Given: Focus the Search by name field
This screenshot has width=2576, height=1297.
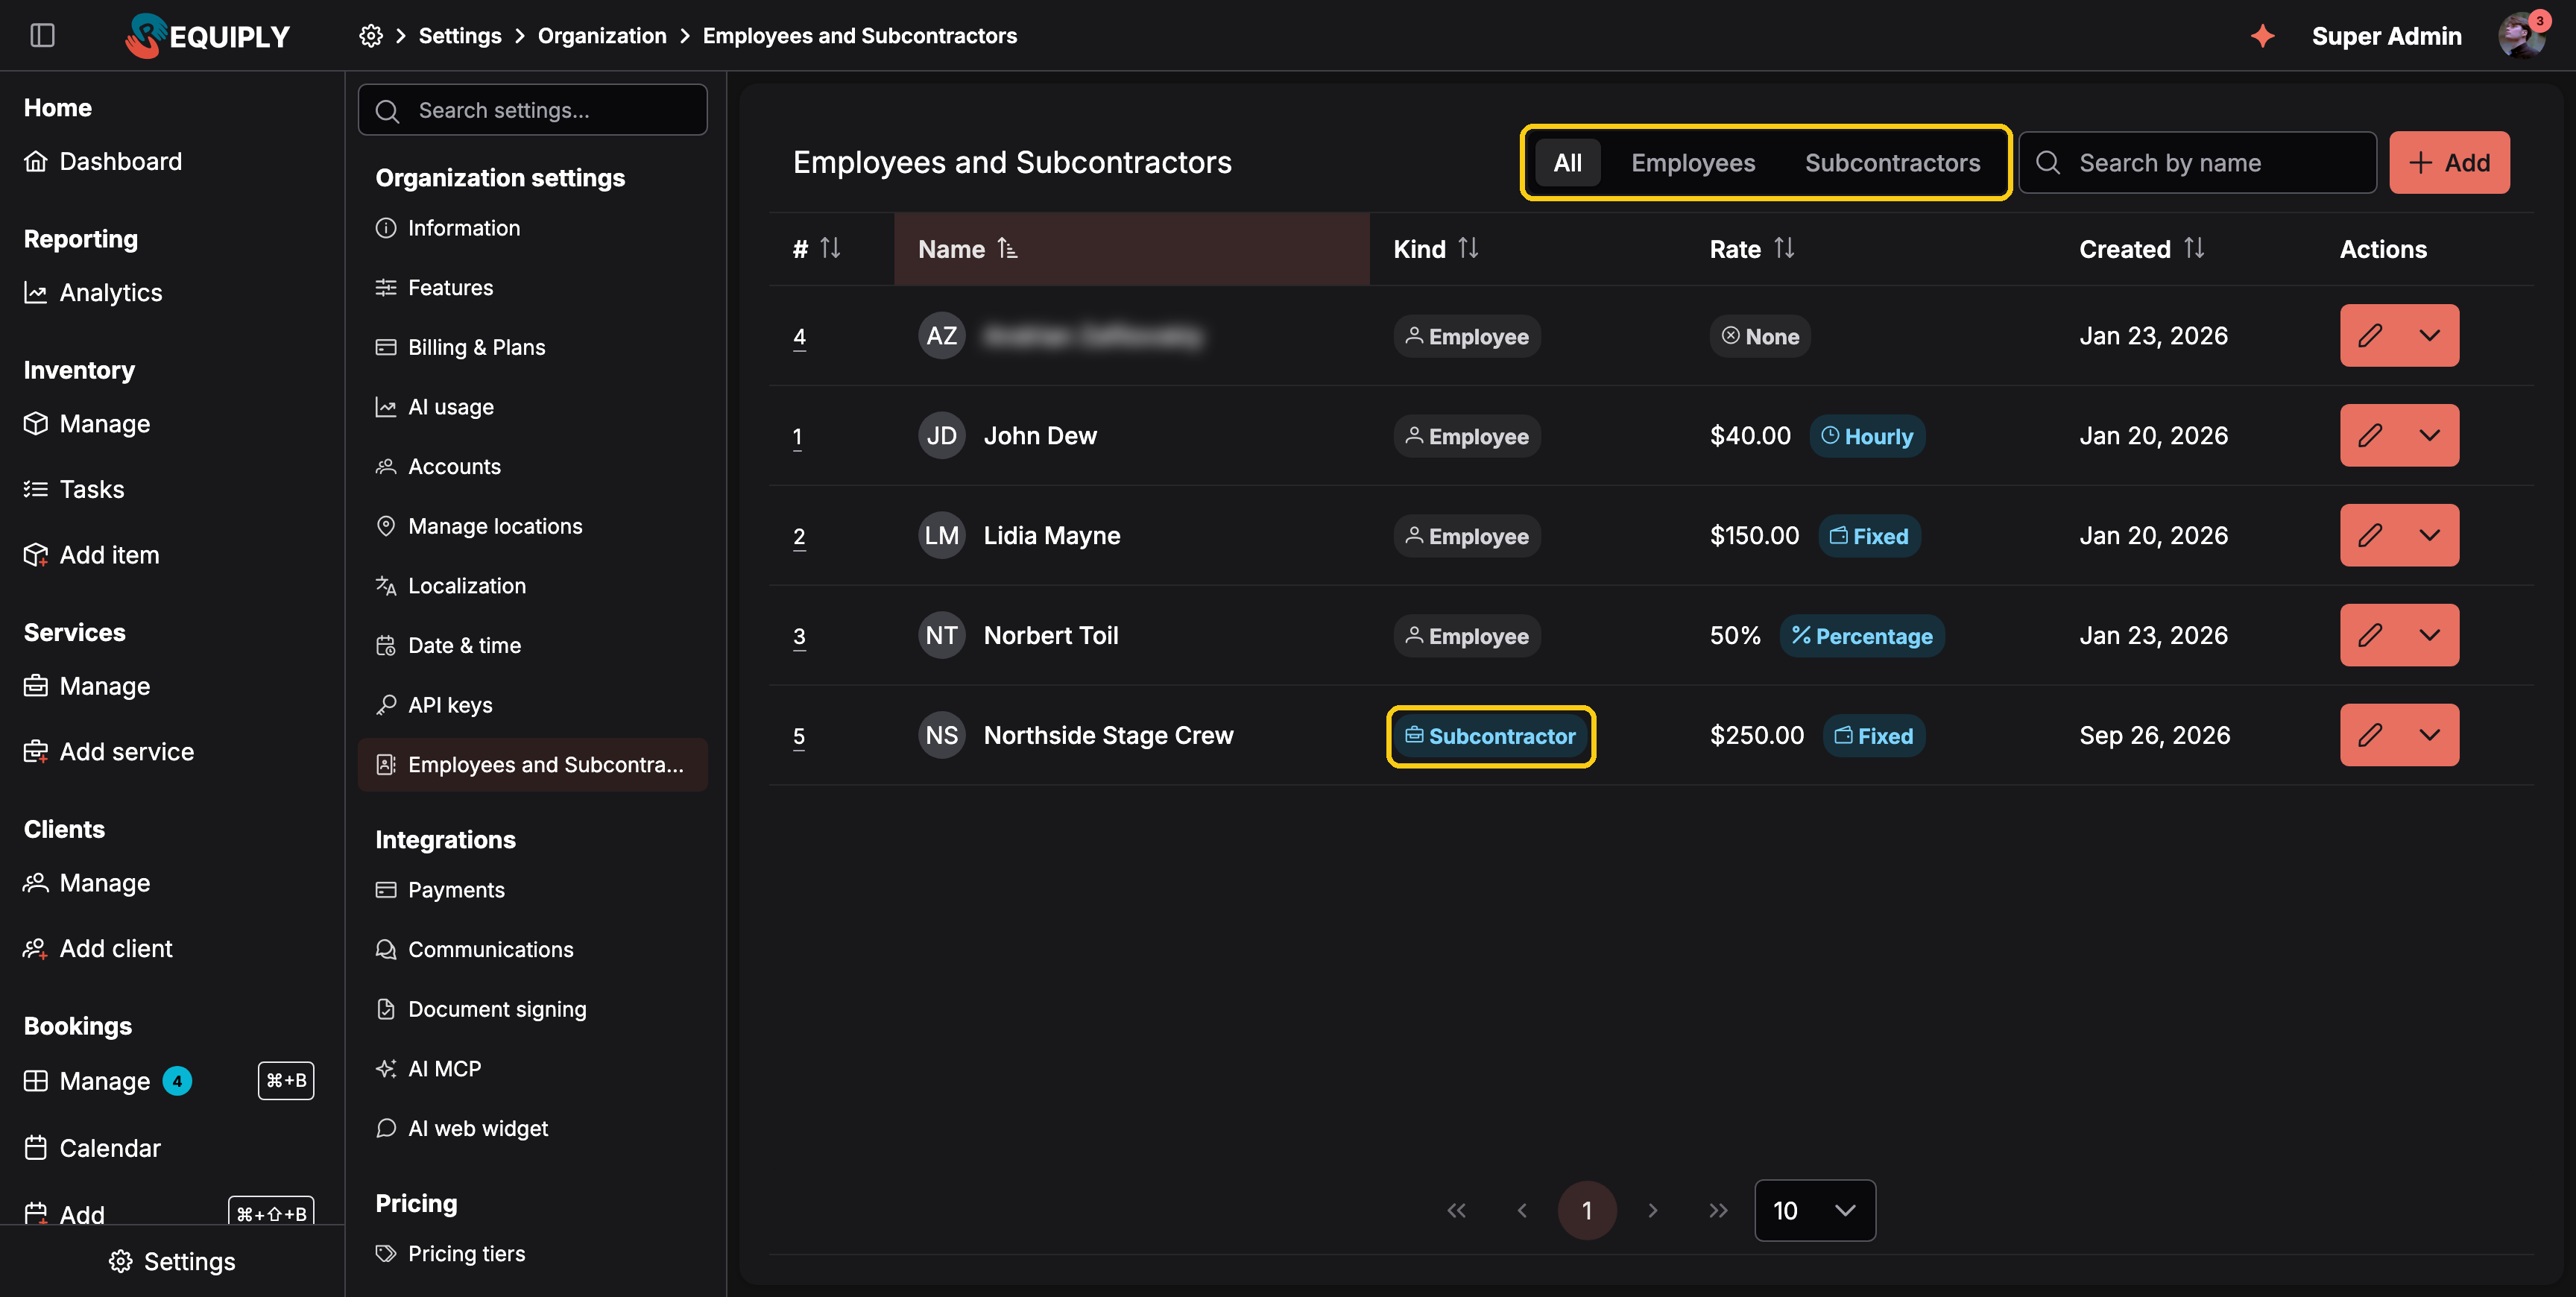Looking at the screenshot, I should [2197, 162].
